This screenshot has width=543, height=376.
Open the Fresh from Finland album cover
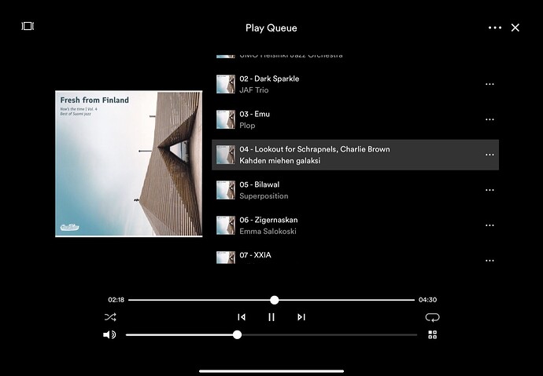tap(129, 163)
